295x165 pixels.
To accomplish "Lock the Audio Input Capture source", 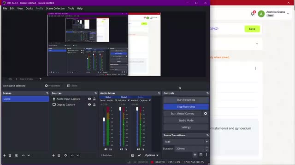I will 94,99.
